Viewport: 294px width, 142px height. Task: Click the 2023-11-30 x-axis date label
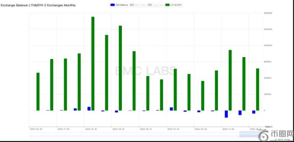(63, 129)
